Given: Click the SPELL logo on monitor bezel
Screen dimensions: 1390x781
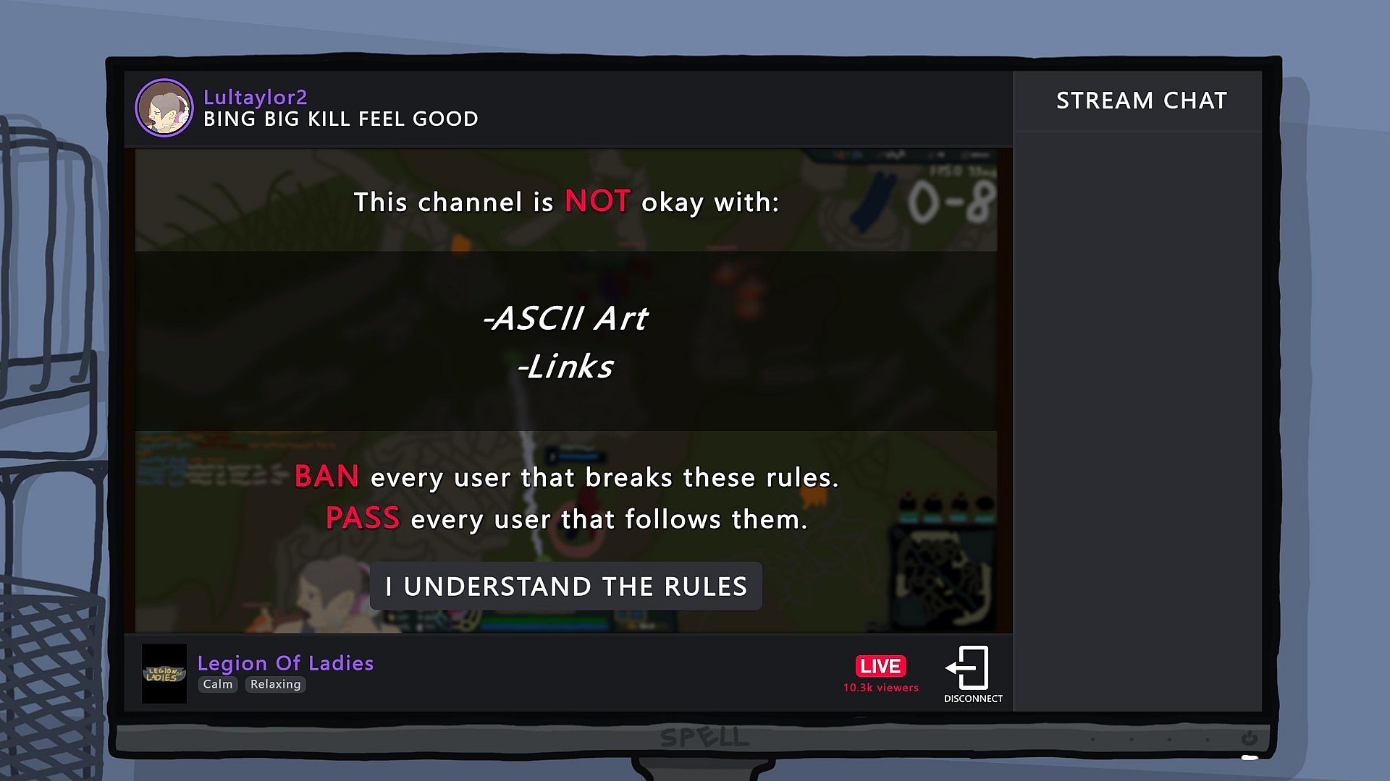Looking at the screenshot, I should [x=704, y=737].
